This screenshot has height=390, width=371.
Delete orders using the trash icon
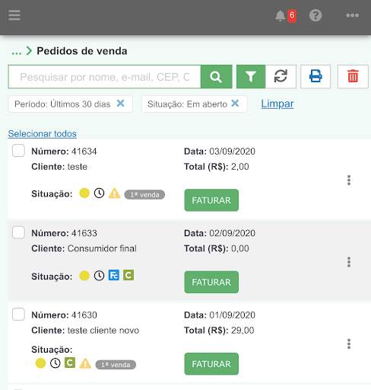pos(353,77)
